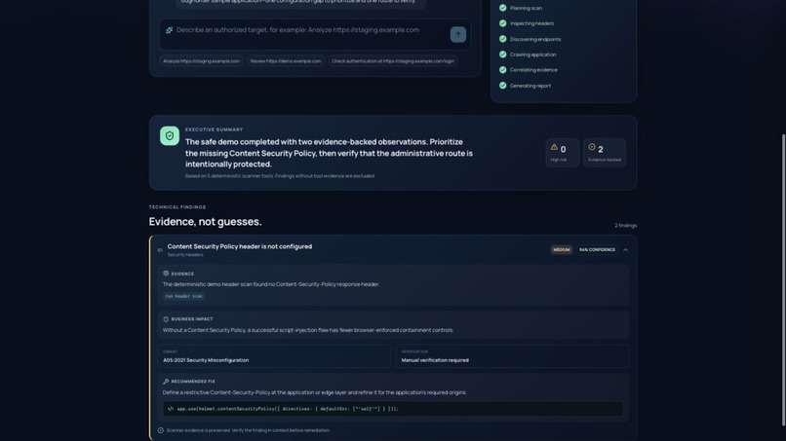Click the check icon beside Discovering endpoints
The height and width of the screenshot is (441, 786).
click(x=503, y=39)
